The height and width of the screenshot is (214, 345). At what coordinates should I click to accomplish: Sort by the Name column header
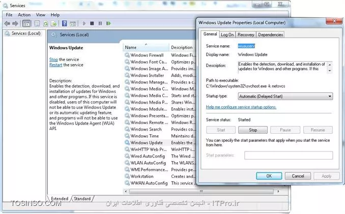click(x=146, y=47)
